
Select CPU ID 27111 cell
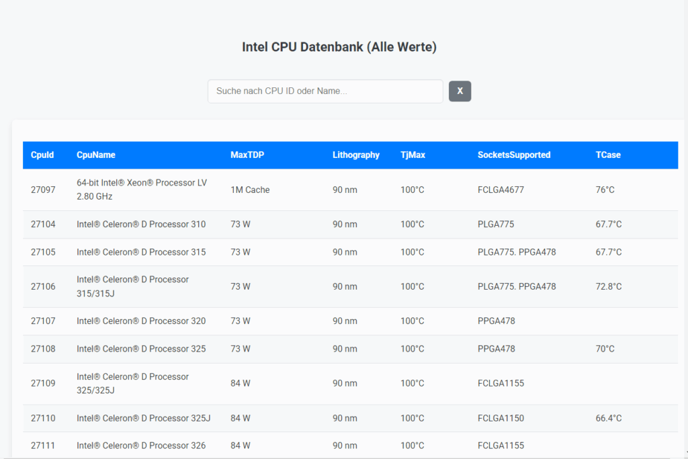[43, 446]
